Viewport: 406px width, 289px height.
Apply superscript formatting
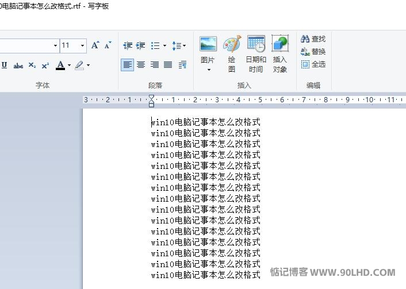click(45, 65)
